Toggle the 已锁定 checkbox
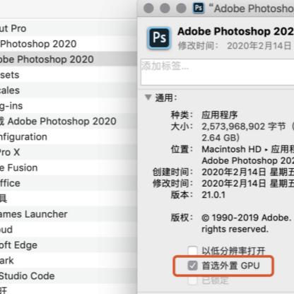Image resolution: width=294 pixels, height=294 pixels. pos(192,281)
